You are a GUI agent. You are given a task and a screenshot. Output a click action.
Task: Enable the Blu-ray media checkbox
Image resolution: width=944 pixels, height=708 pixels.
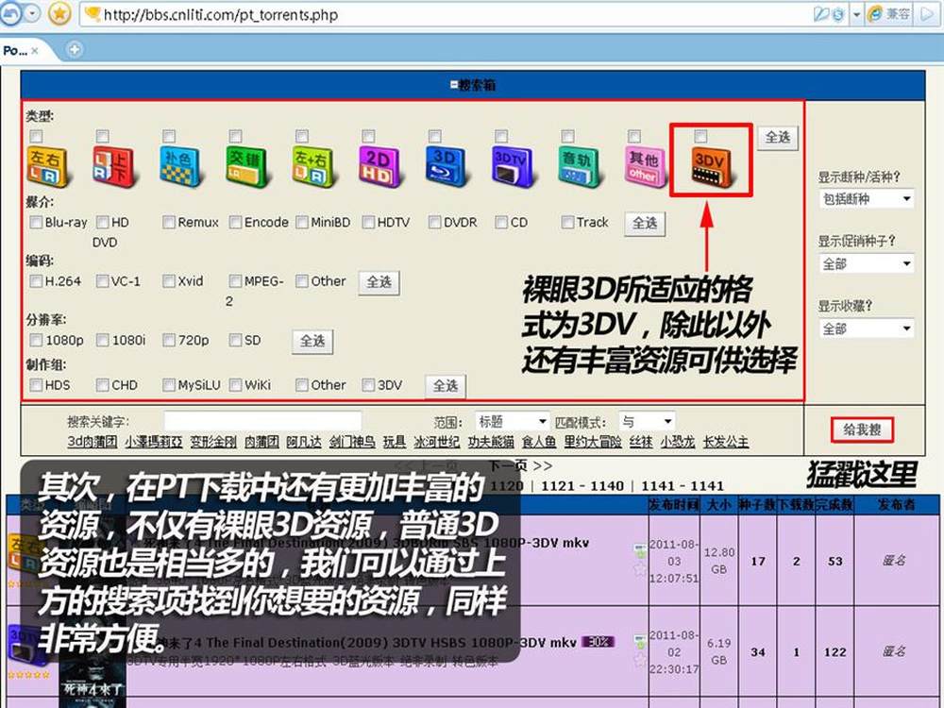pyautogui.click(x=36, y=222)
